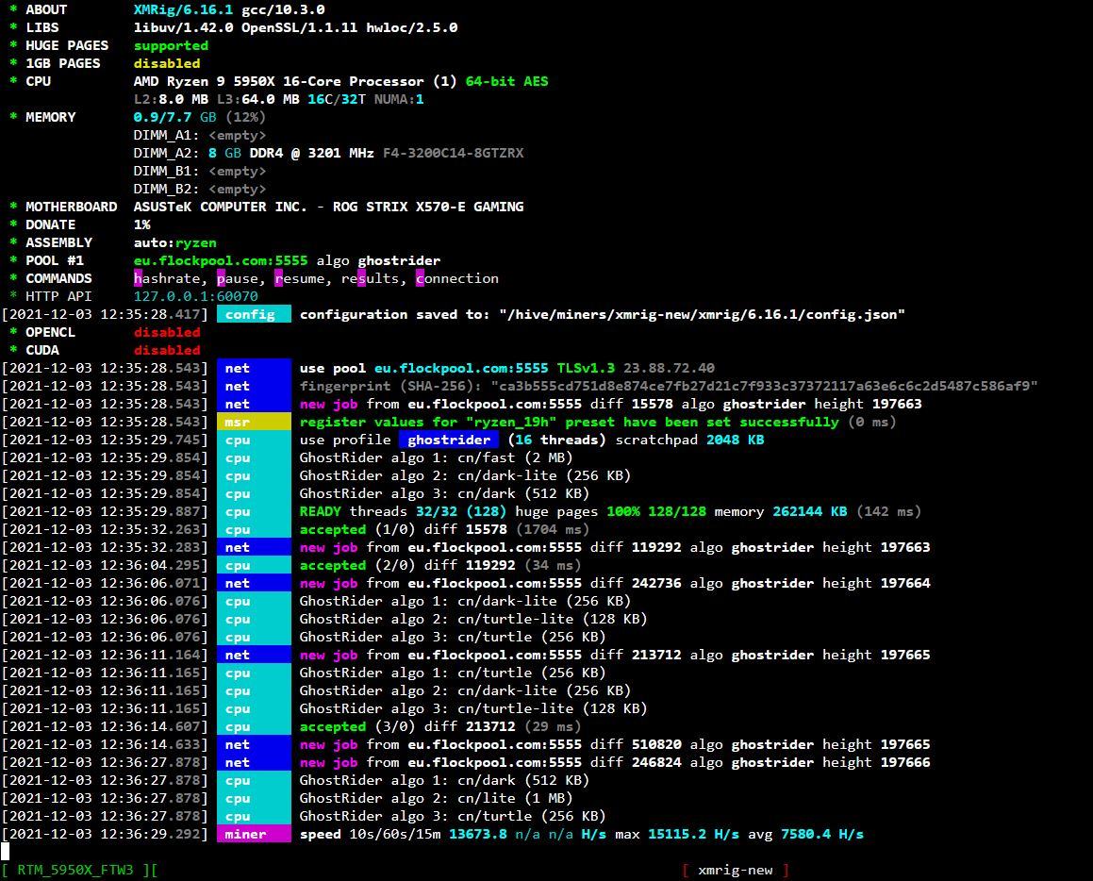Click the XMRig/6.16.1 version text
The width and height of the screenshot is (1093, 881).
tap(183, 9)
